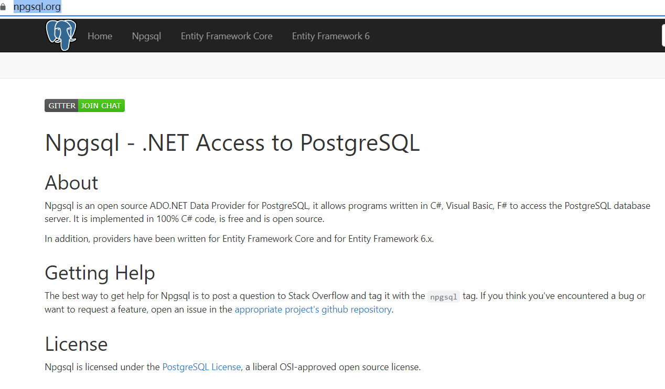This screenshot has width=665, height=389.
Task: Click the paragraph starting "In addition, providers"
Action: (x=239, y=239)
